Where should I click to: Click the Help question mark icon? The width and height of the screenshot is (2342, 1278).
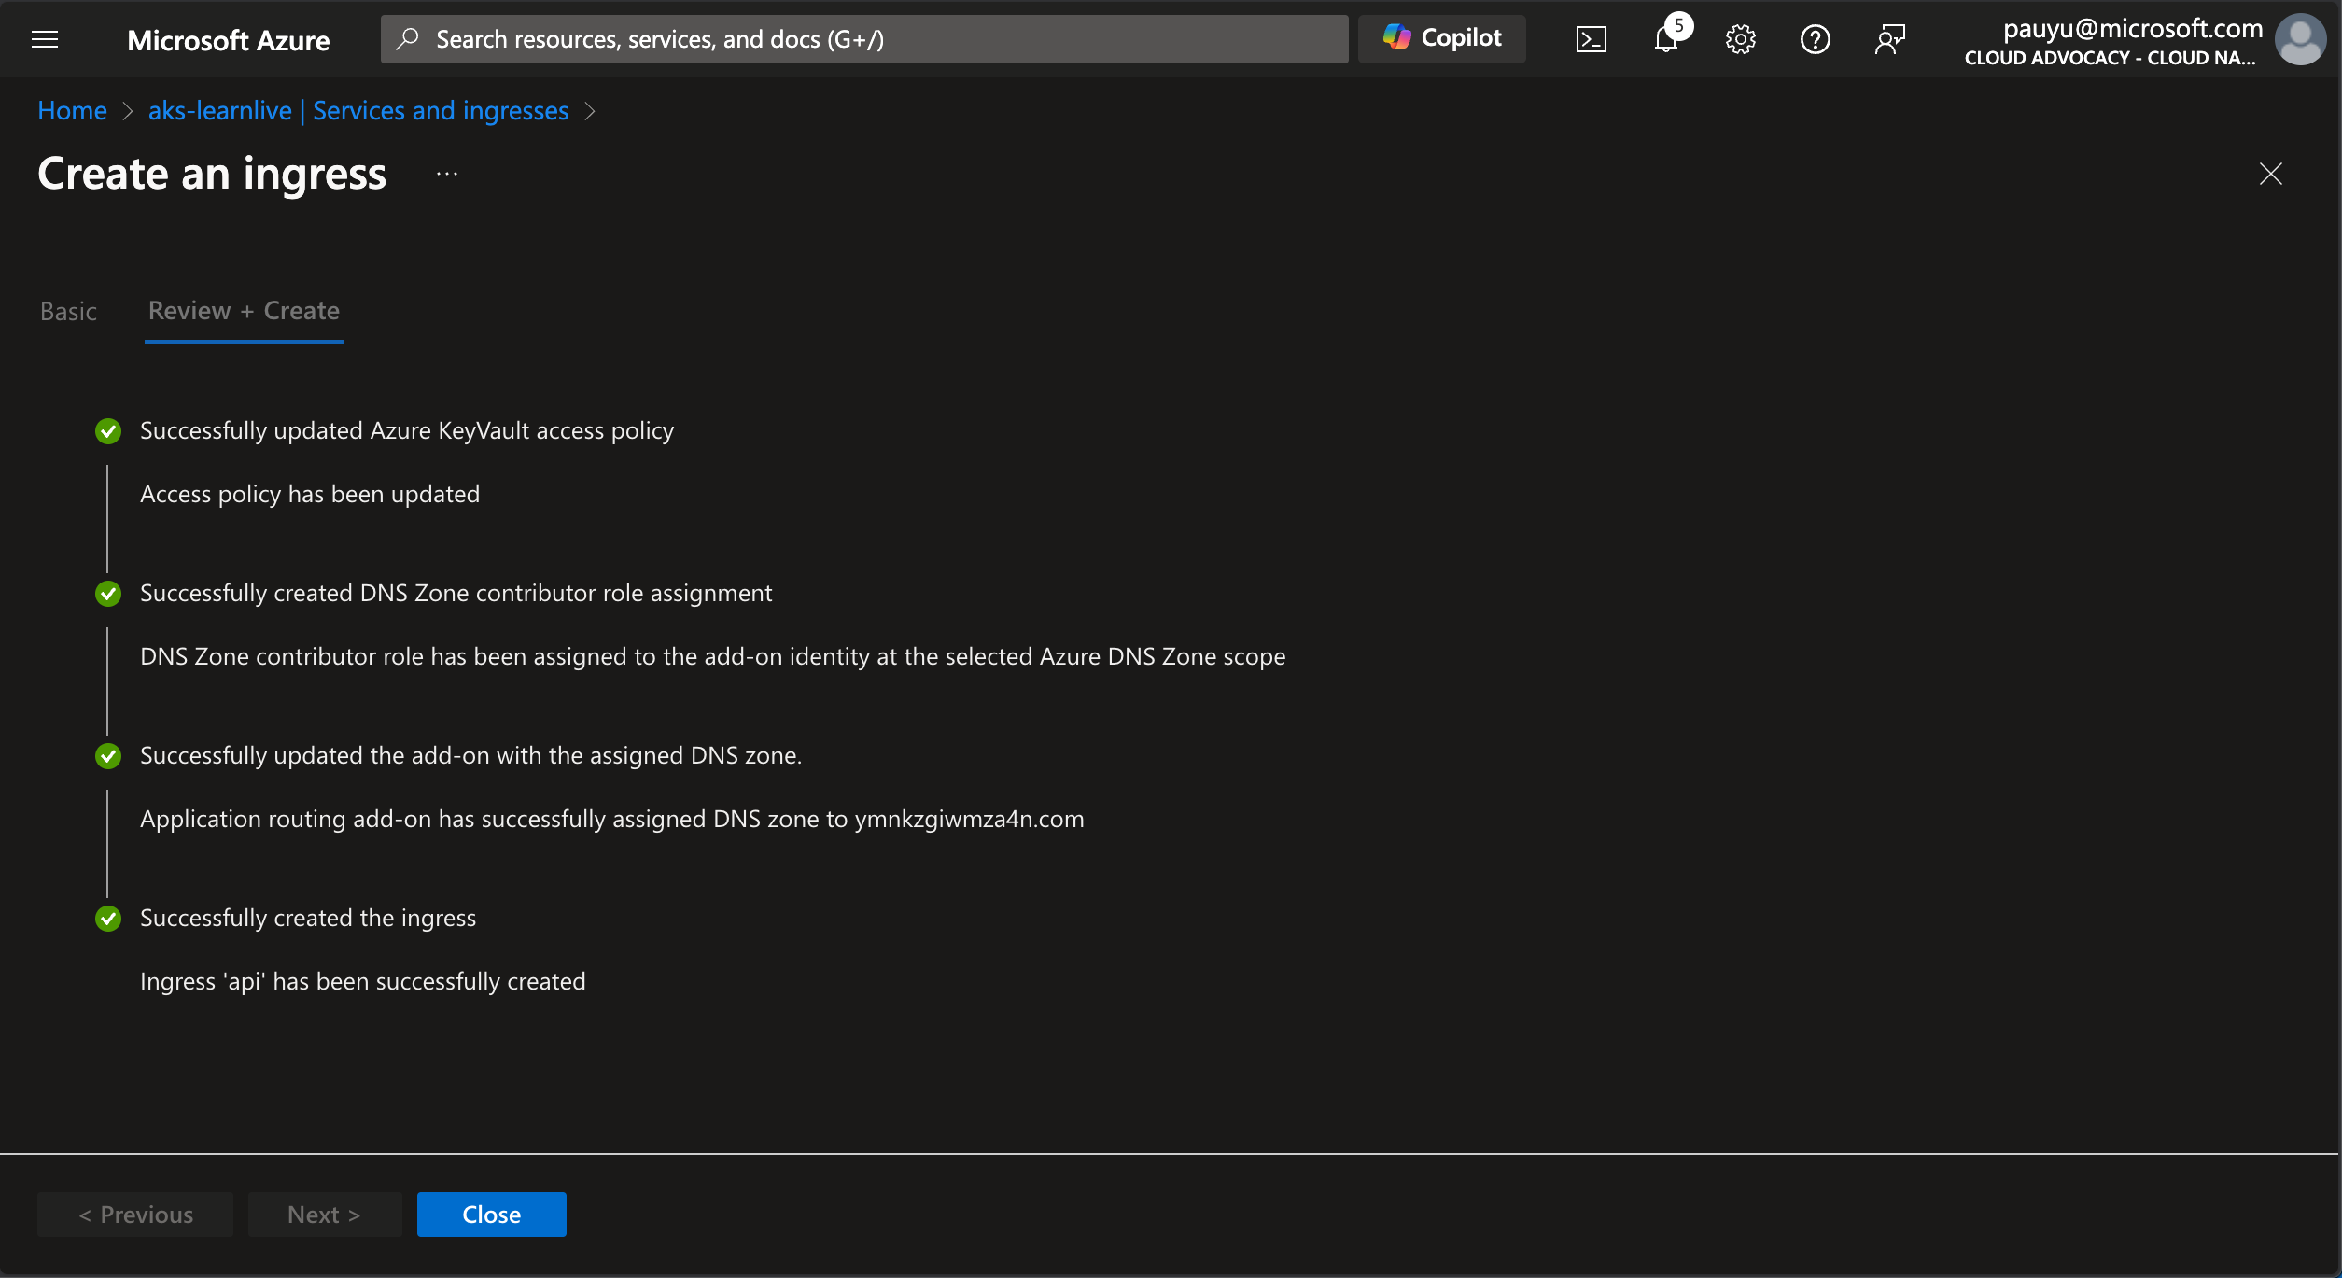coord(1814,37)
